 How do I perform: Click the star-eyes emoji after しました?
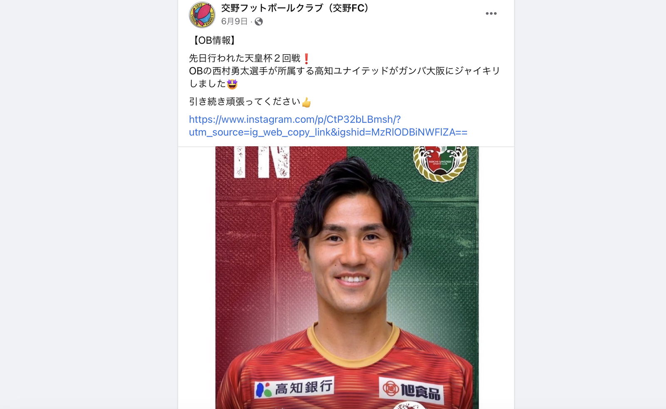click(232, 84)
